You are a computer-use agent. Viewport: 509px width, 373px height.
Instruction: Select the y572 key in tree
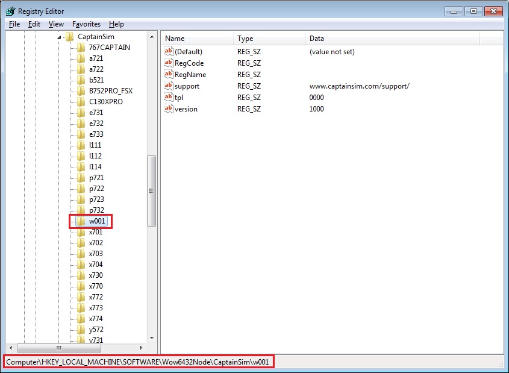(96, 330)
